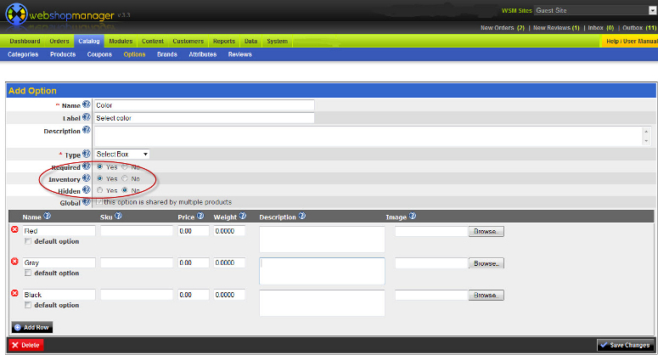Browse for the Red row image
Image resolution: width=658 pixels, height=355 pixels.
tap(486, 231)
